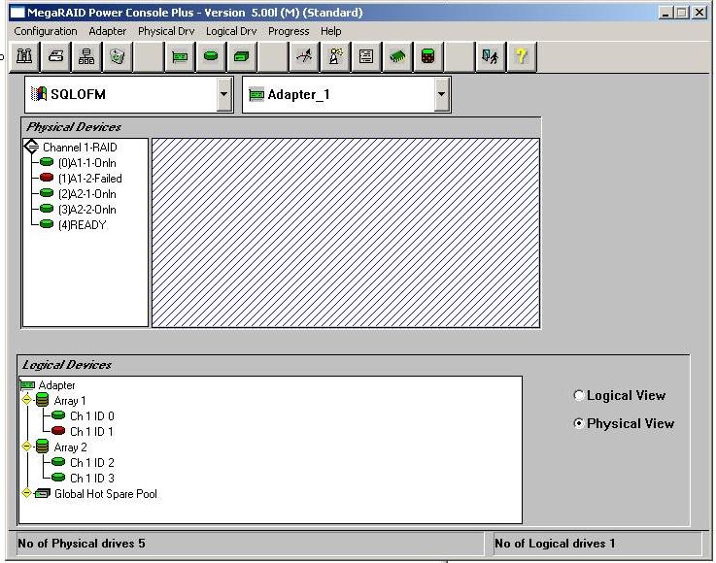Click the network hierarchy toolbar icon
The width and height of the screenshot is (716, 563).
86,56
